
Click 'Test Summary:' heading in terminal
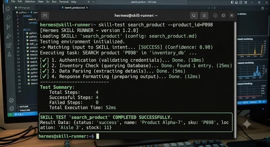pos(57,87)
